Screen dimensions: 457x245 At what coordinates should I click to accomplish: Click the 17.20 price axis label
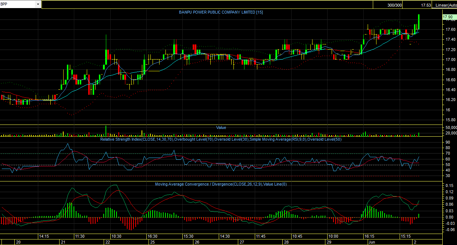click(x=450, y=50)
